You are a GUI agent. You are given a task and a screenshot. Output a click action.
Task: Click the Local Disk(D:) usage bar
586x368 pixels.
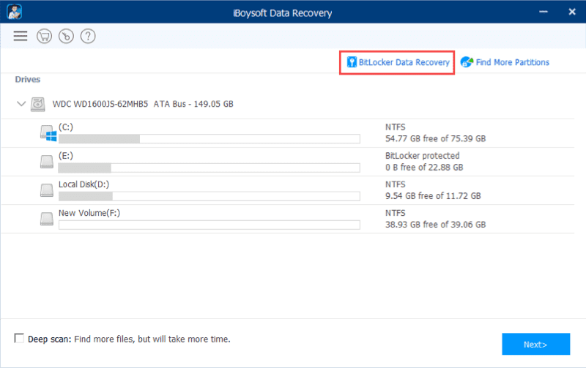point(209,196)
